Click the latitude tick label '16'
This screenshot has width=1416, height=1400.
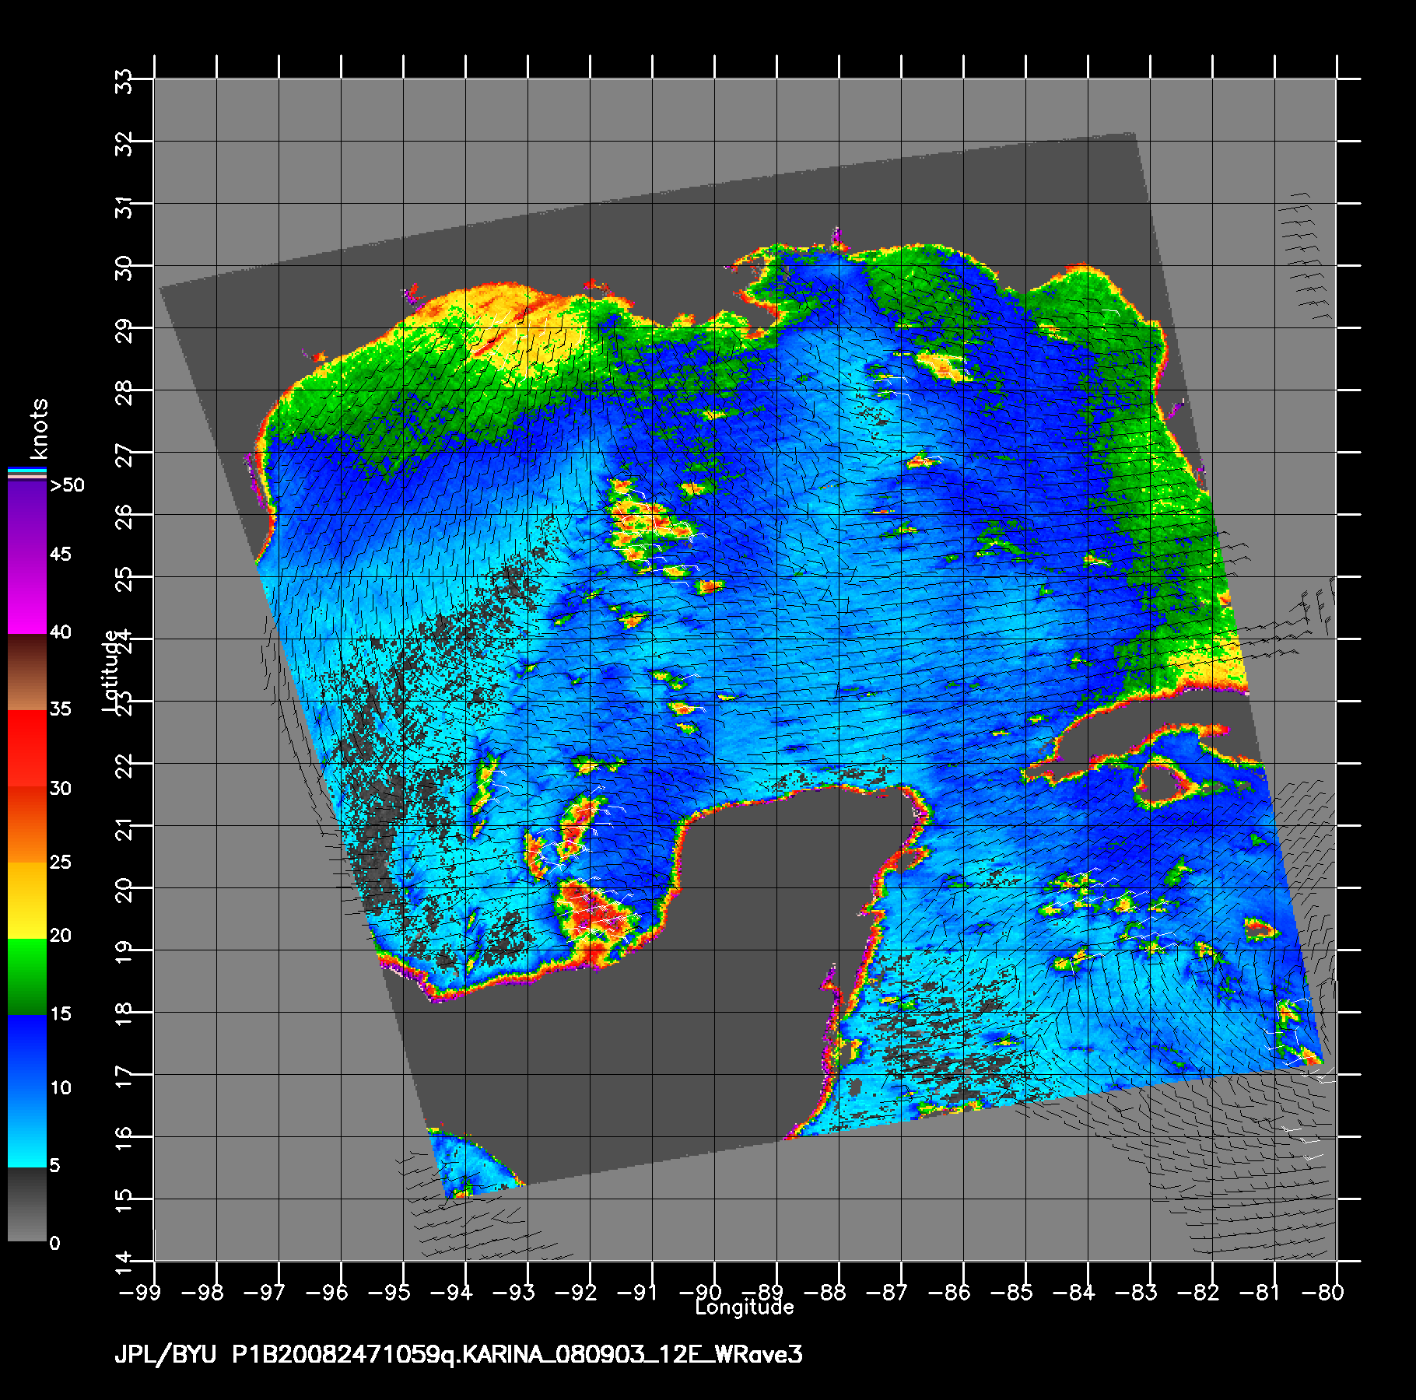(x=124, y=1138)
